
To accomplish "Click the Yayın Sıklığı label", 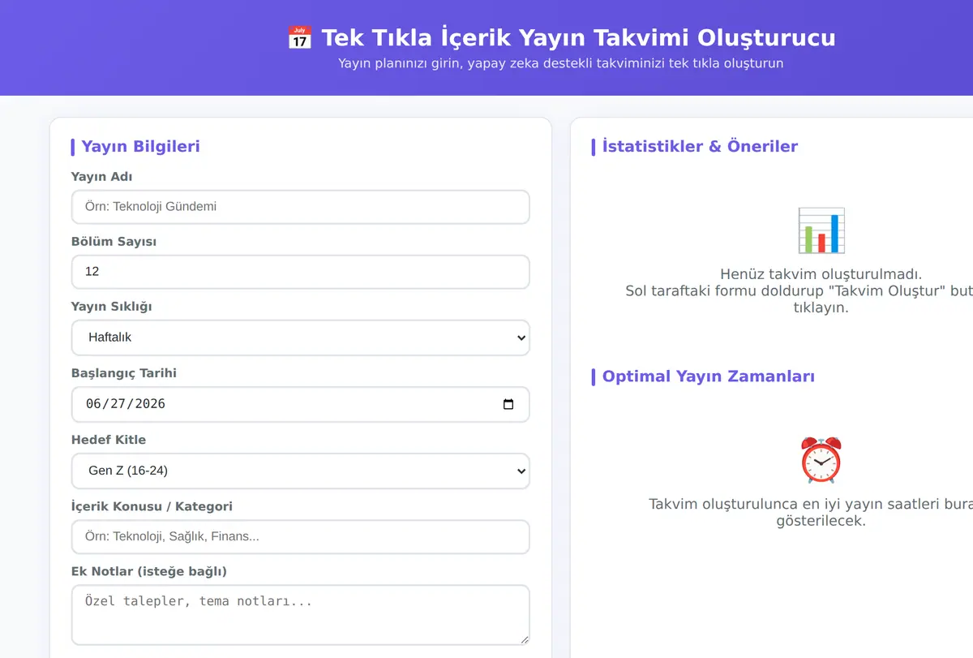I will point(112,307).
